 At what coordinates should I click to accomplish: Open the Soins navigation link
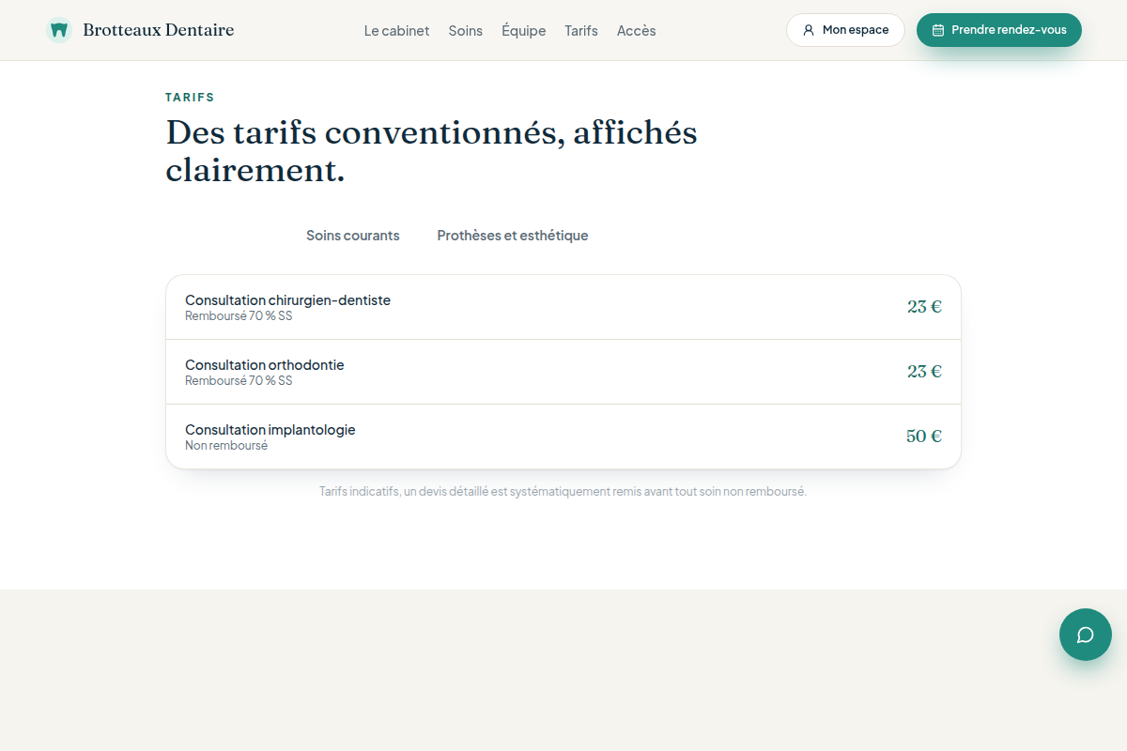pyautogui.click(x=466, y=31)
